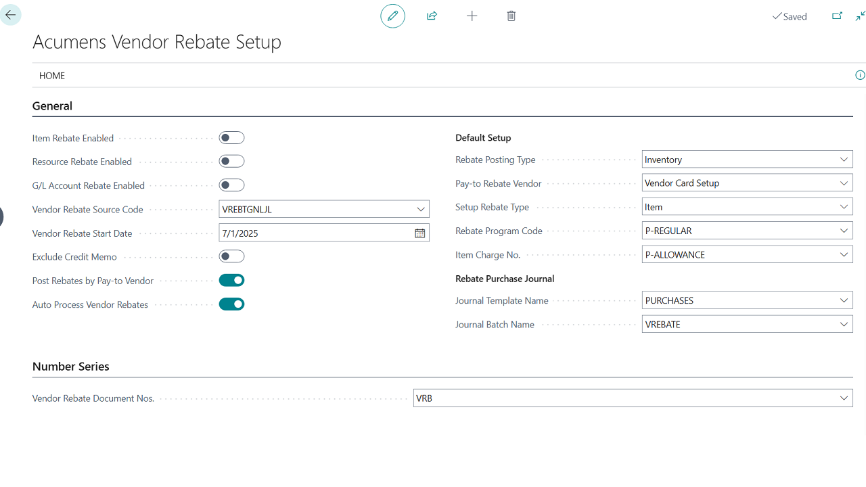866x487 pixels.
Task: Click the information circle icon
Action: (x=860, y=75)
